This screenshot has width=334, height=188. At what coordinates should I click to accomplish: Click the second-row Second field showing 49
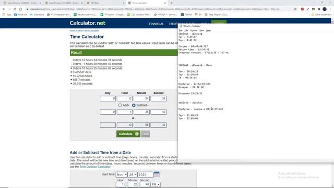159,112
